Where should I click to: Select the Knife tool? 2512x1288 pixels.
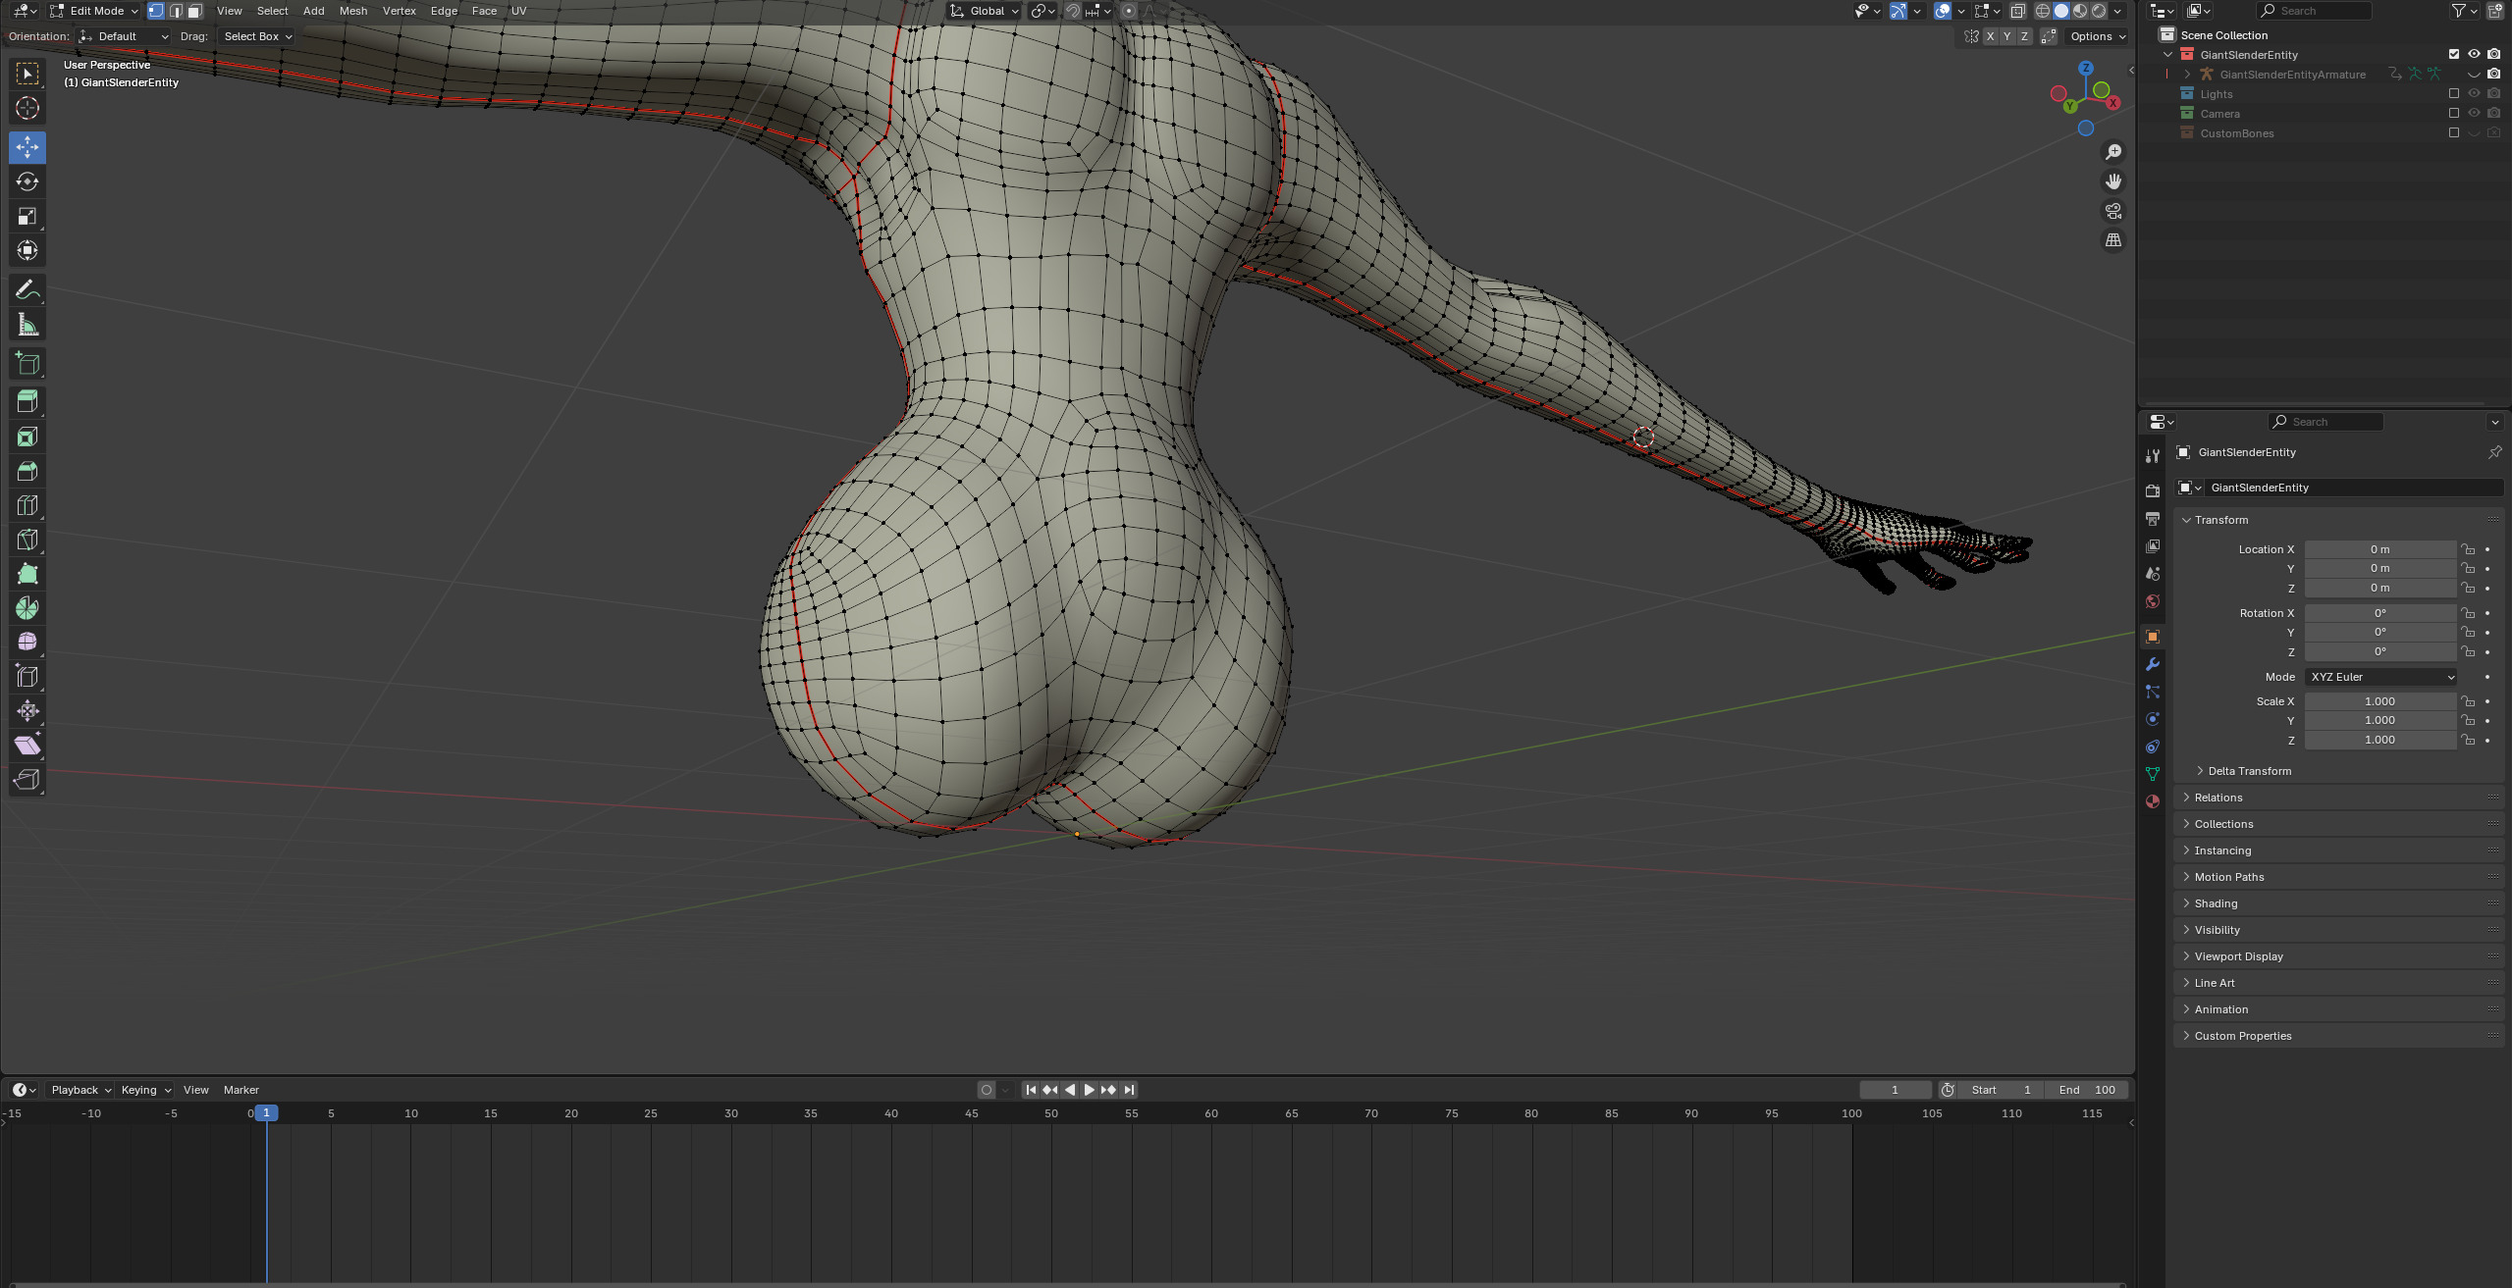[x=27, y=540]
